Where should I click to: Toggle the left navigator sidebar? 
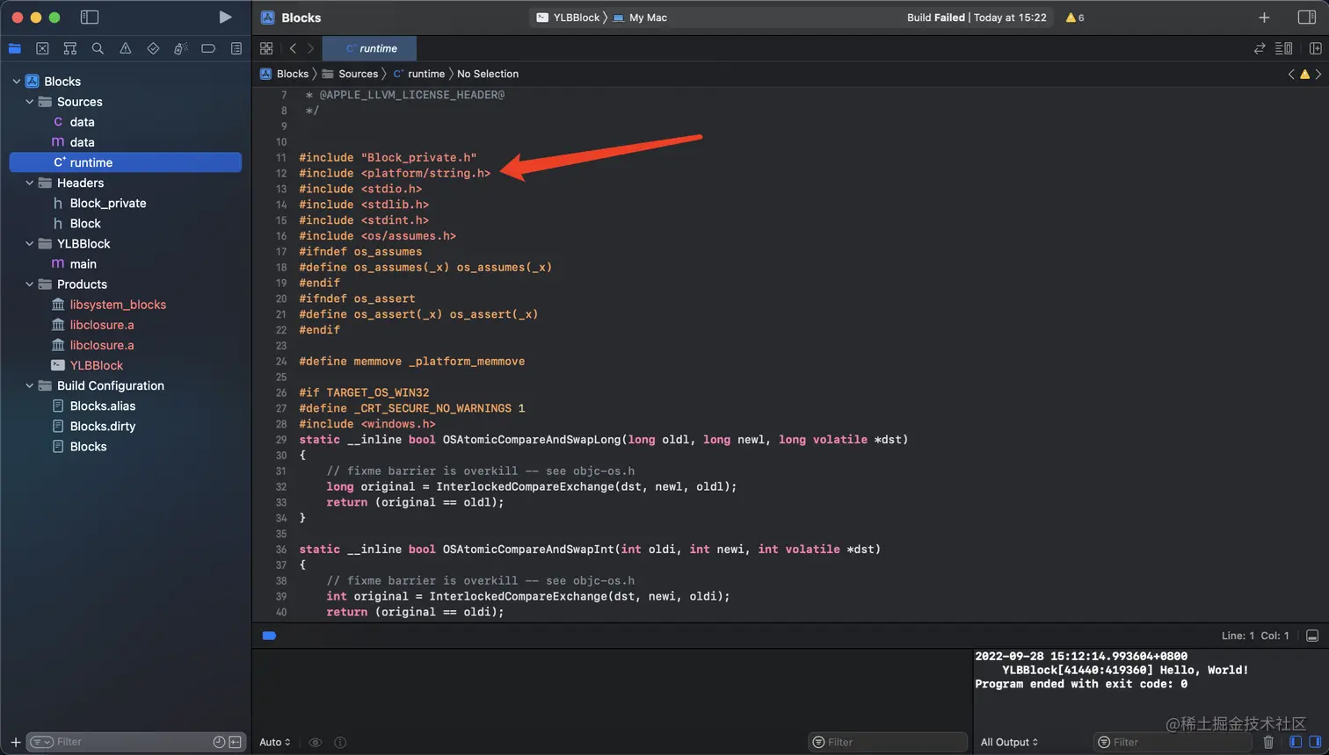point(89,17)
